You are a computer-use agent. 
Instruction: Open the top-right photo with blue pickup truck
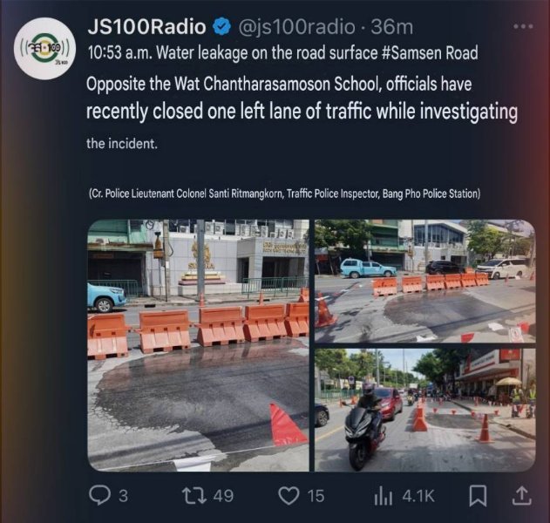point(425,281)
